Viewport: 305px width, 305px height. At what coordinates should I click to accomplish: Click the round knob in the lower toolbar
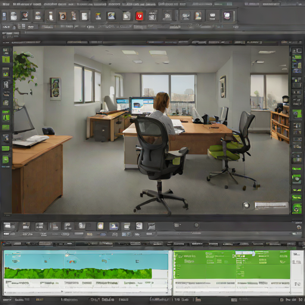click(197, 225)
